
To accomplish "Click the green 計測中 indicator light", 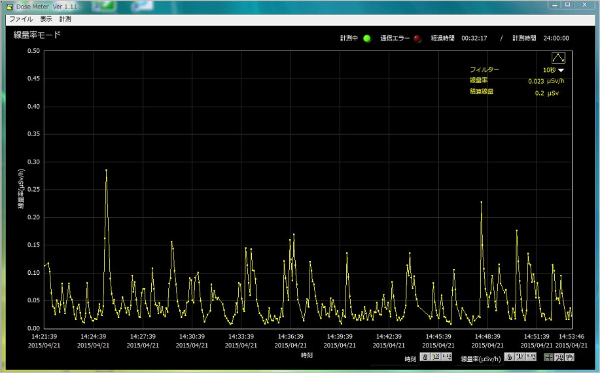I will (x=366, y=39).
